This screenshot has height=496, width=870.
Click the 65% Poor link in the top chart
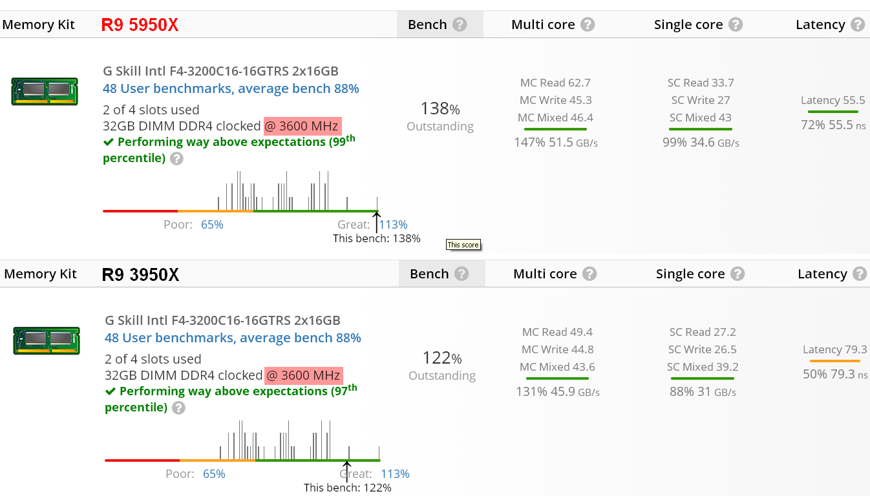[212, 225]
